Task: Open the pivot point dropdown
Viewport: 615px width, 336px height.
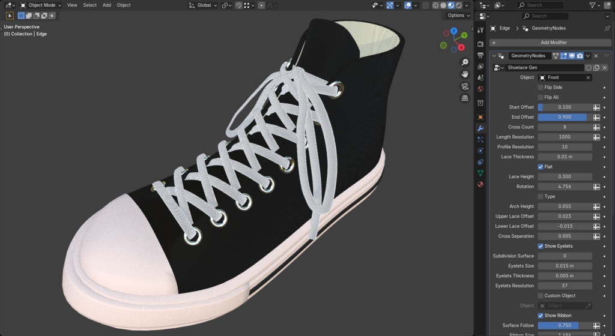Action: (x=226, y=5)
